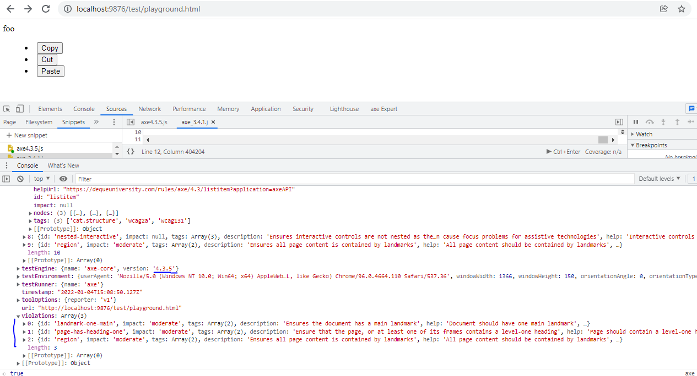Create a live expression with the eye icon
Image resolution: width=697 pixels, height=376 pixels.
coord(63,178)
